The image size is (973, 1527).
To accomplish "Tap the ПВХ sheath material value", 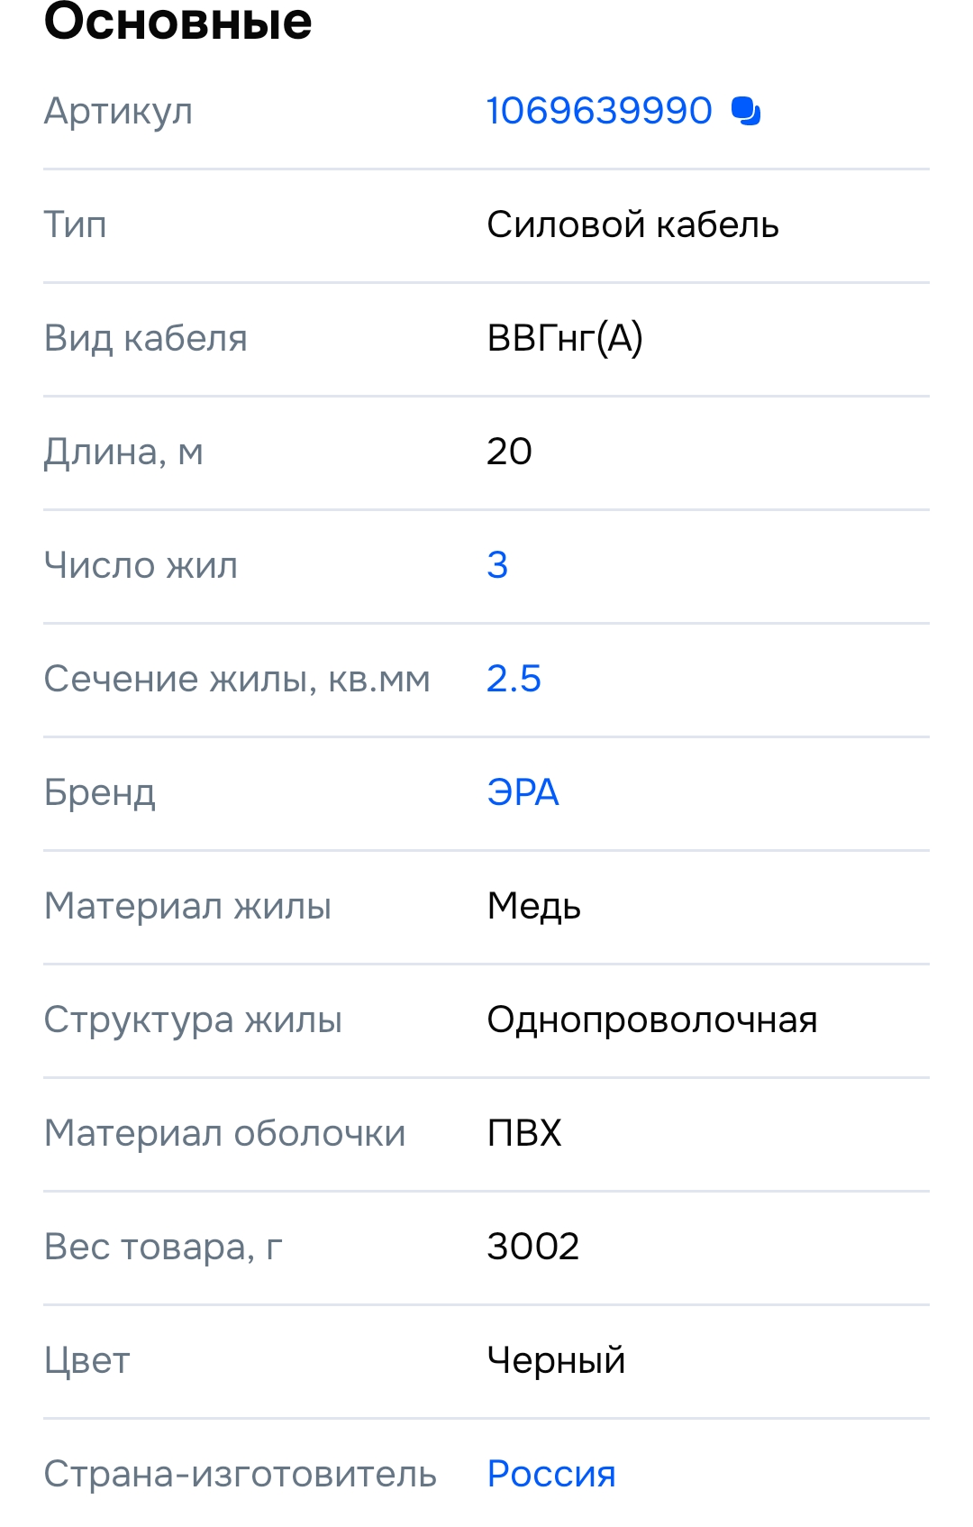I will tap(524, 1133).
